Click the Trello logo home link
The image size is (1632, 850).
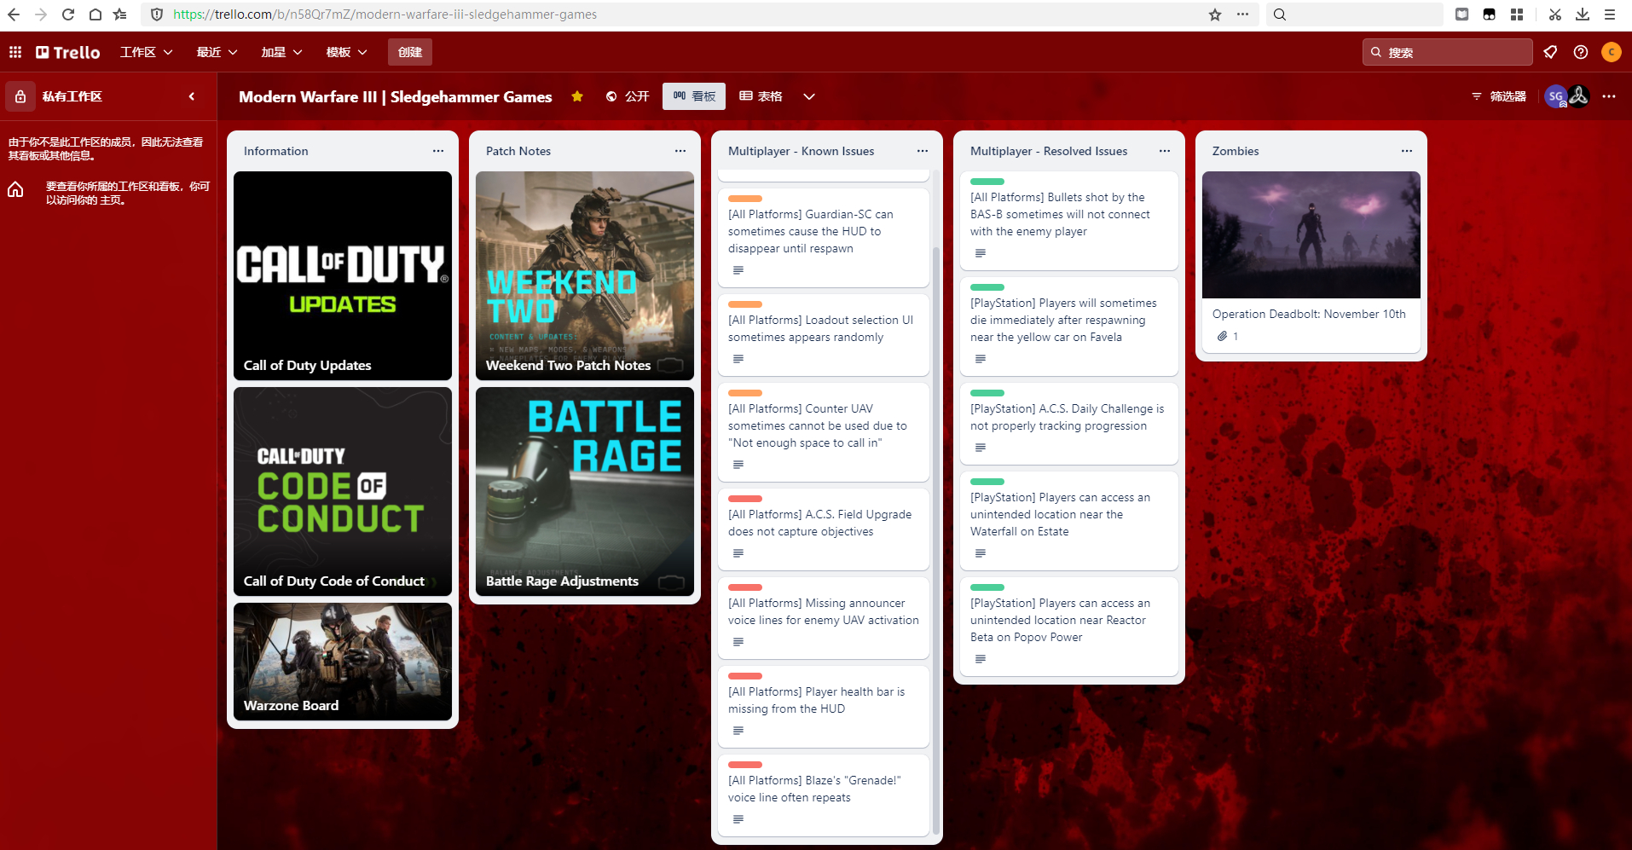pos(68,52)
